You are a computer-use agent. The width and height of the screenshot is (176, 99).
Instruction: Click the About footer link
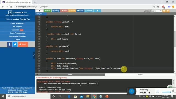(x=4, y=88)
